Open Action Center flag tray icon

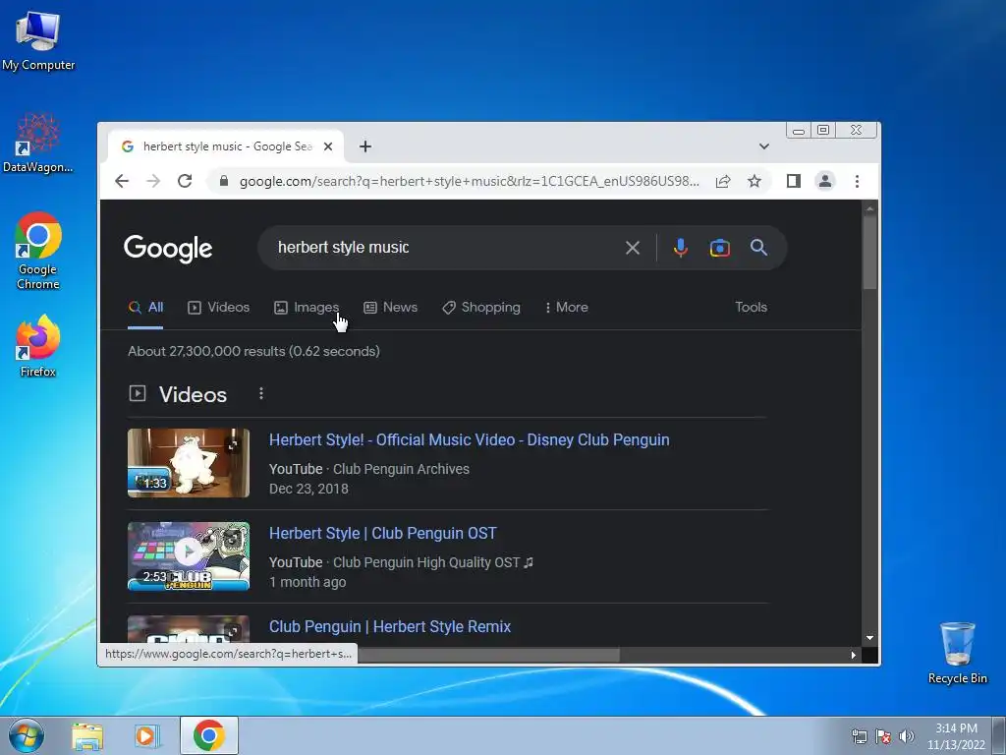[883, 736]
